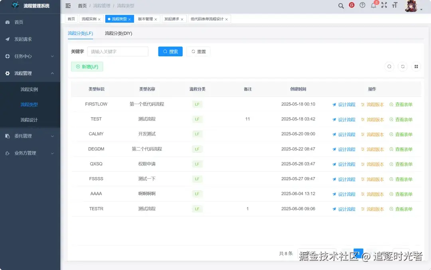Open font size setting icon
Image resolution: width=431 pixels, height=270 pixels.
pyautogui.click(x=395, y=5)
